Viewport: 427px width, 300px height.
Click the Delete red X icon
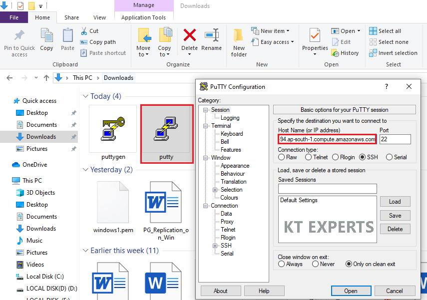click(190, 35)
